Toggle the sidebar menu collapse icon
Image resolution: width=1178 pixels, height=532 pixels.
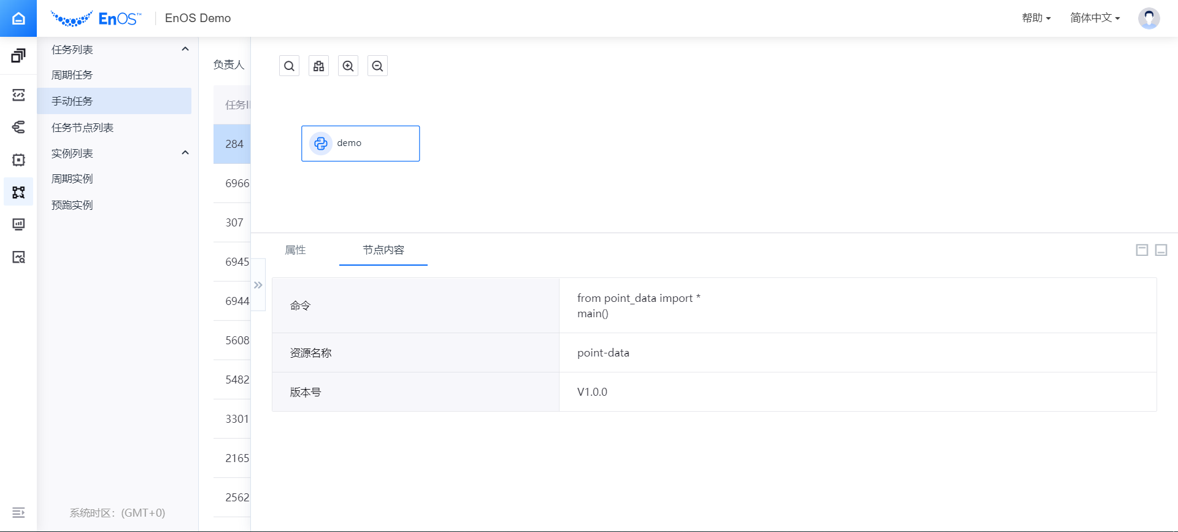(x=18, y=512)
